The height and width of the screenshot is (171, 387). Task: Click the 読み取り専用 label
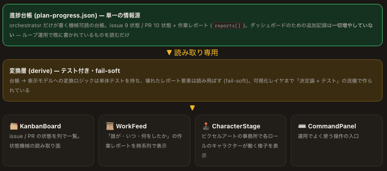(196, 53)
